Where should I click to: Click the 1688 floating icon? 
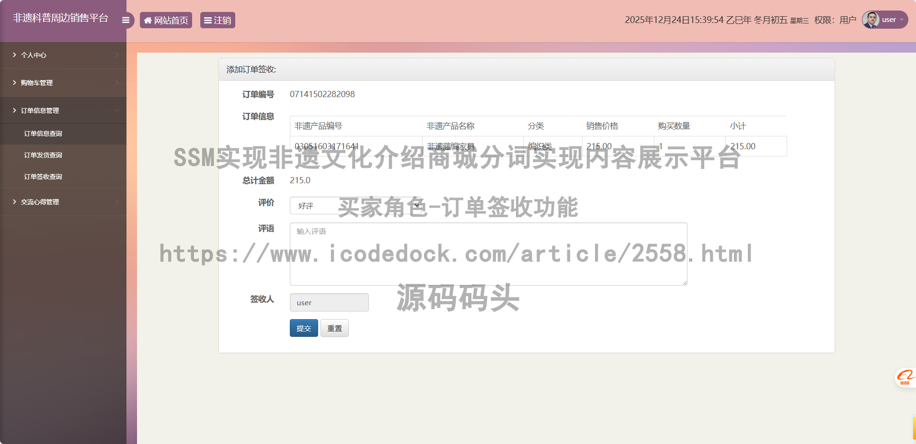905,377
